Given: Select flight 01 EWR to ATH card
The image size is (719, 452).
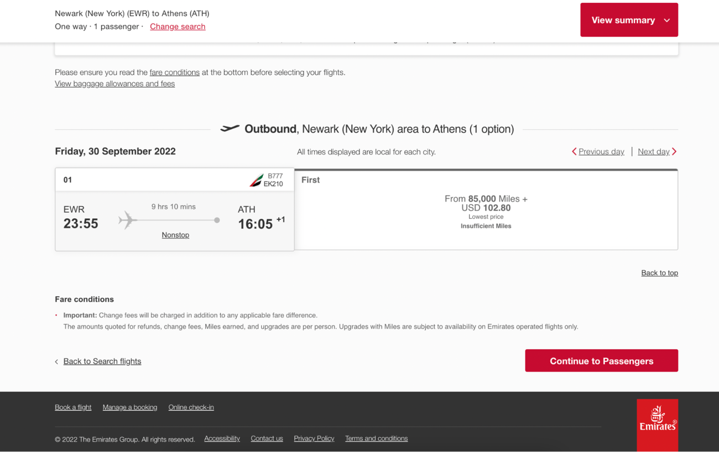Looking at the screenshot, I should 175,209.
